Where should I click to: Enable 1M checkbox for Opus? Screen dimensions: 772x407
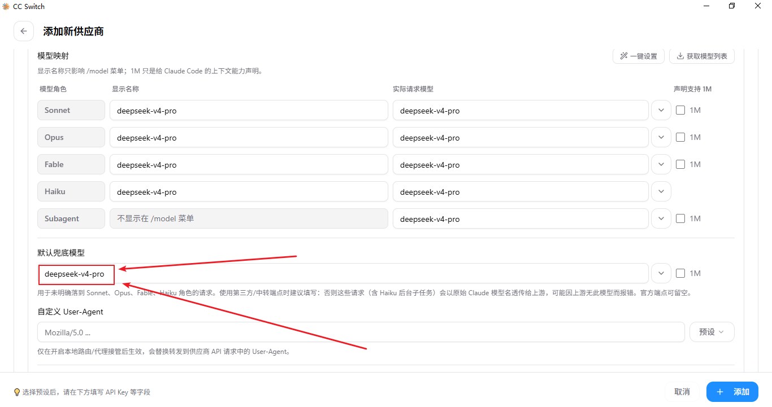(x=680, y=137)
